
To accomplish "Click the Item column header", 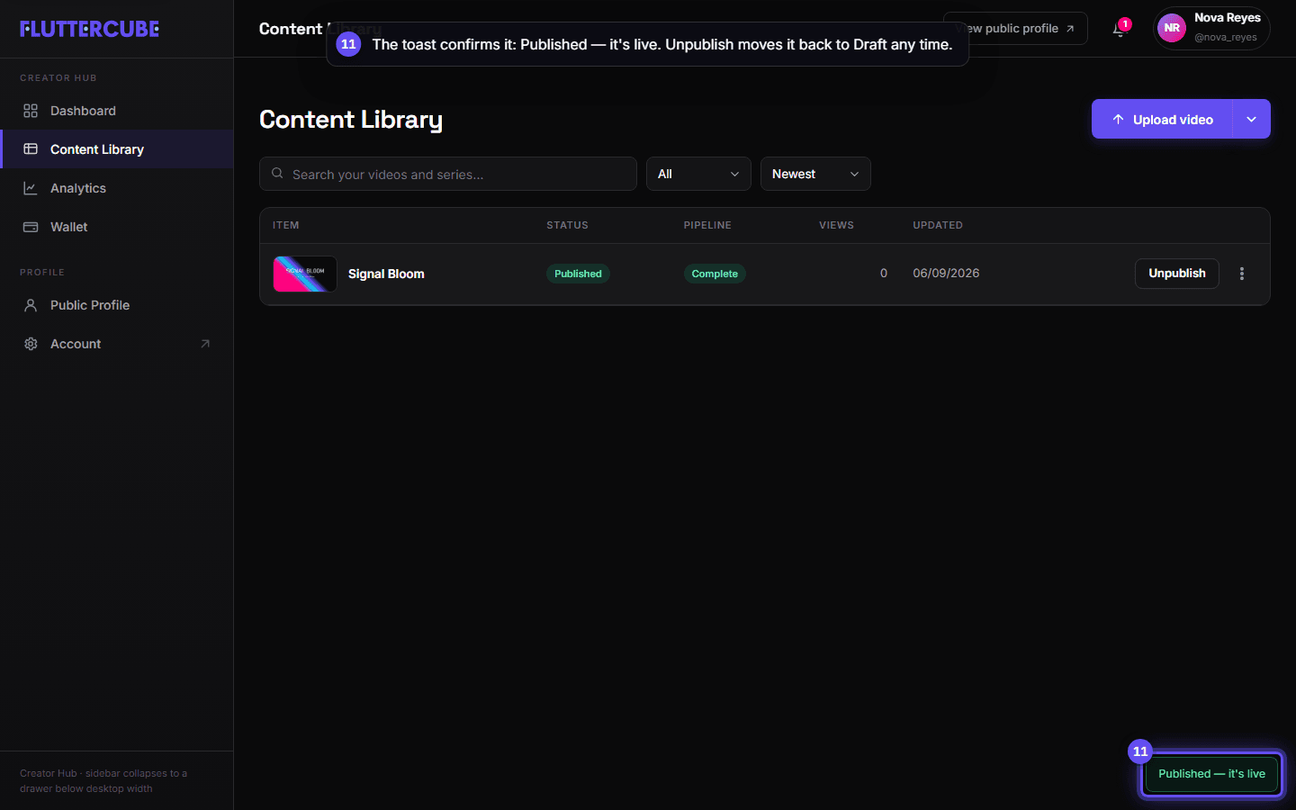I will tap(286, 225).
